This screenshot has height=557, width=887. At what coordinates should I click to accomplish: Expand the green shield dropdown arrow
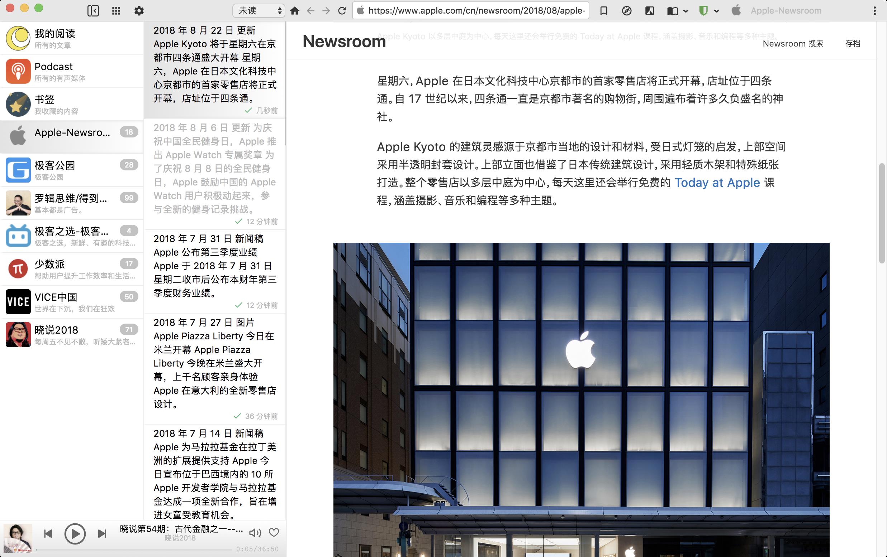point(717,11)
